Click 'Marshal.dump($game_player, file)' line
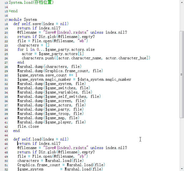 pyautogui.click(x=52, y=122)
